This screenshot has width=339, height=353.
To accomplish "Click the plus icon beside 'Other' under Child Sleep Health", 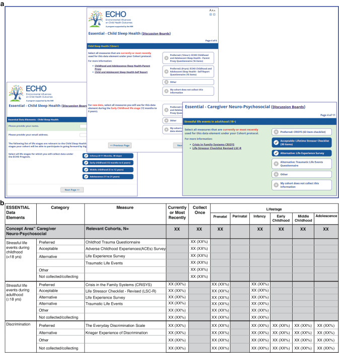I will 167,82.
